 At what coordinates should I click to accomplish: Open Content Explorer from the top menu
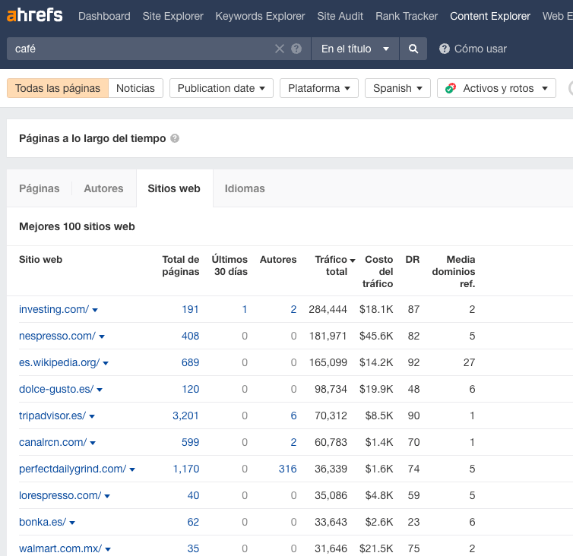490,16
